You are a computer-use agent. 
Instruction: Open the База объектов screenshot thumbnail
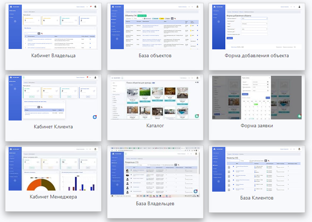pyautogui.click(x=155, y=26)
